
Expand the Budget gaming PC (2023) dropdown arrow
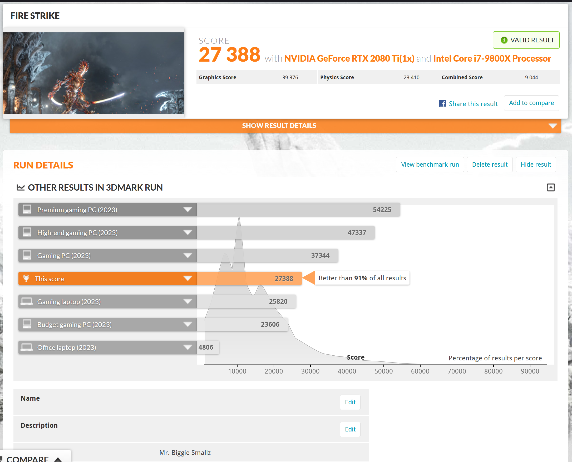tap(188, 324)
